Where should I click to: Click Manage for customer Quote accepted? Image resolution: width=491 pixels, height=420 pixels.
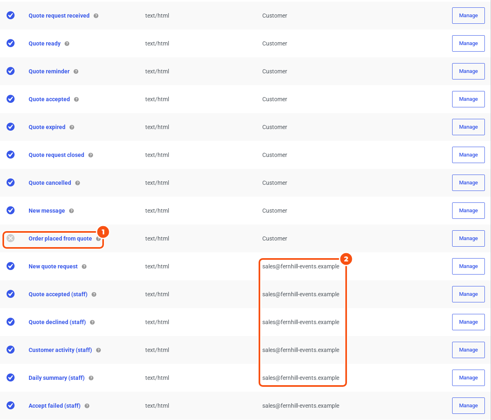pos(468,99)
